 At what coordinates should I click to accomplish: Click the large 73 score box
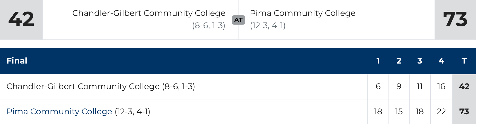point(455,19)
